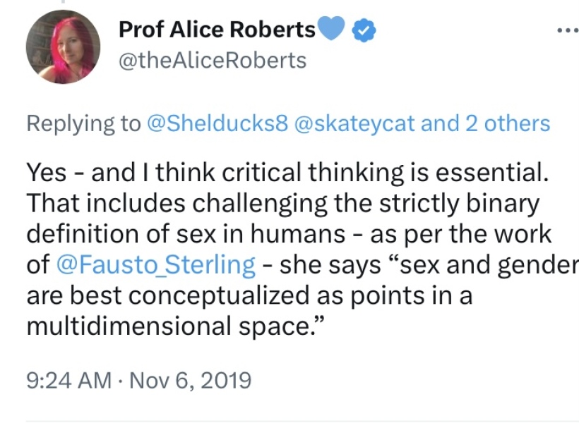This screenshot has width=579, height=423.
Task: Click the dot separator between time and date
Action: (120, 381)
